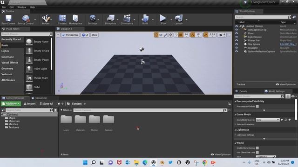Hide Atmospheric Fog with its eye icon

[237, 30]
